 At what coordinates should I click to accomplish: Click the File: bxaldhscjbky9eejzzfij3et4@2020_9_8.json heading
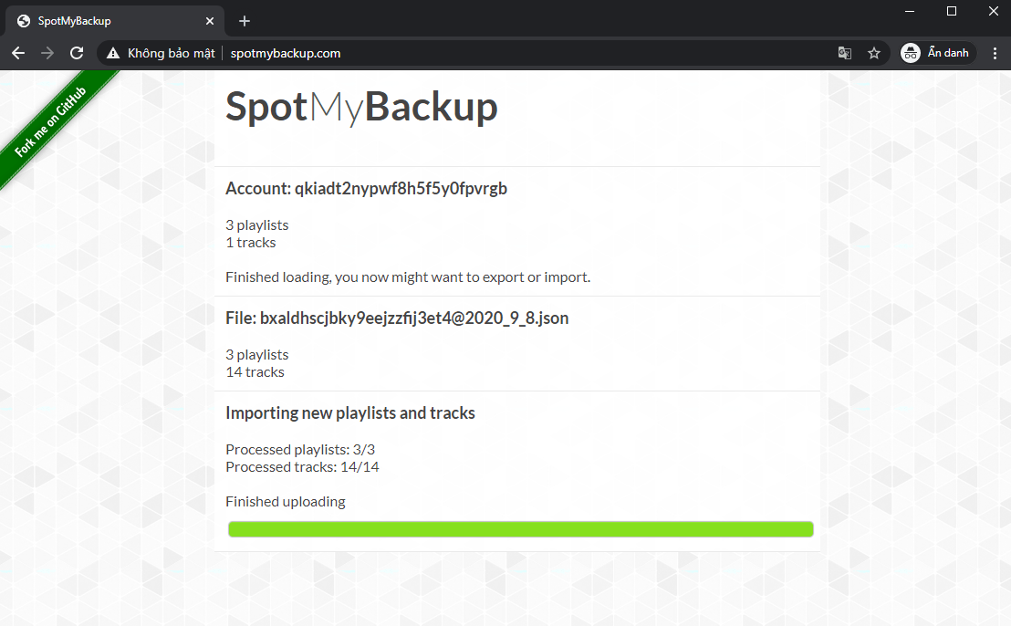click(397, 318)
